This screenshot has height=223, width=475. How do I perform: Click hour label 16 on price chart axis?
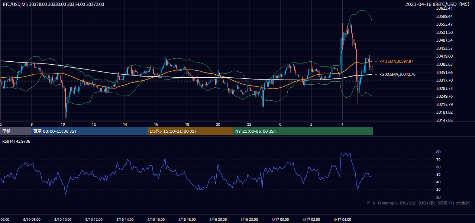coord(156,124)
